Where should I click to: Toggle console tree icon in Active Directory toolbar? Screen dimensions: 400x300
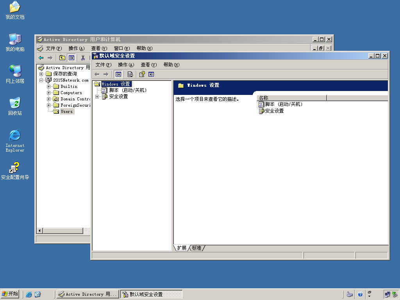tap(71, 58)
